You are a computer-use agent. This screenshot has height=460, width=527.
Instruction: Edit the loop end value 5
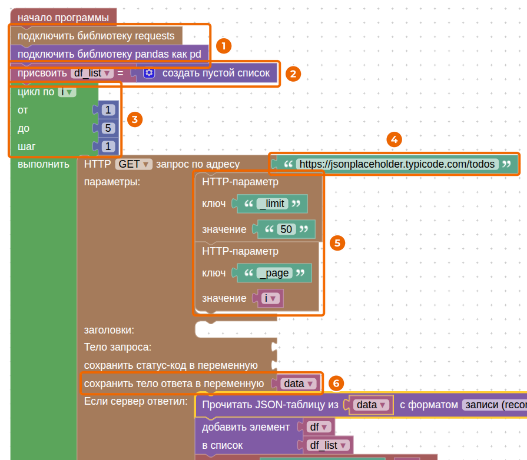coord(108,128)
